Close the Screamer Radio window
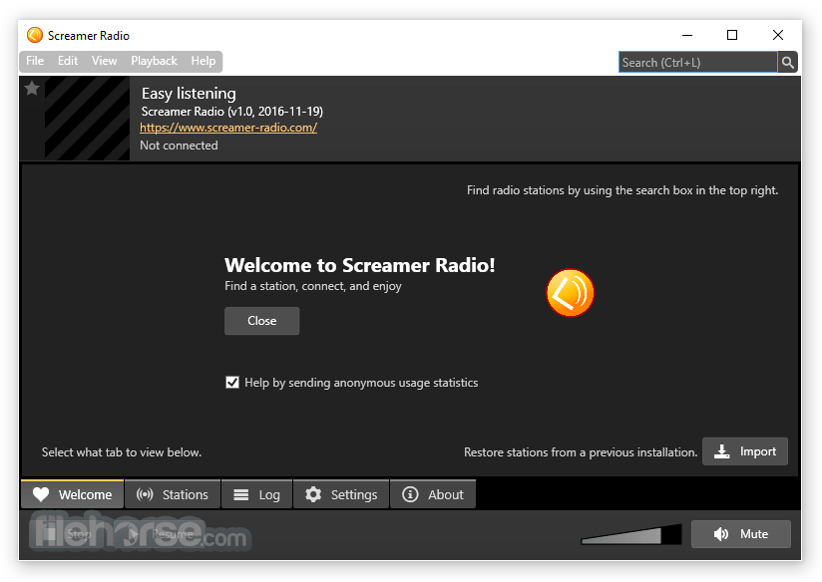 (778, 35)
